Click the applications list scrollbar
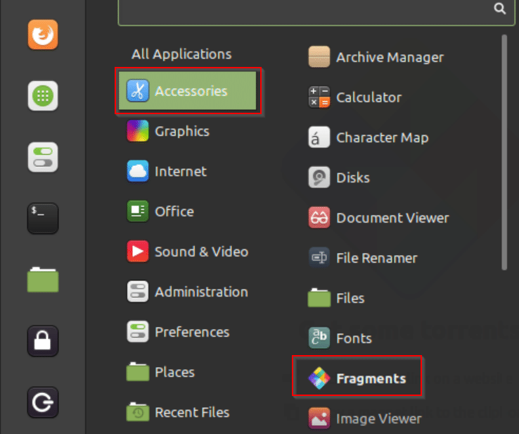This screenshot has width=519, height=434. click(504, 152)
